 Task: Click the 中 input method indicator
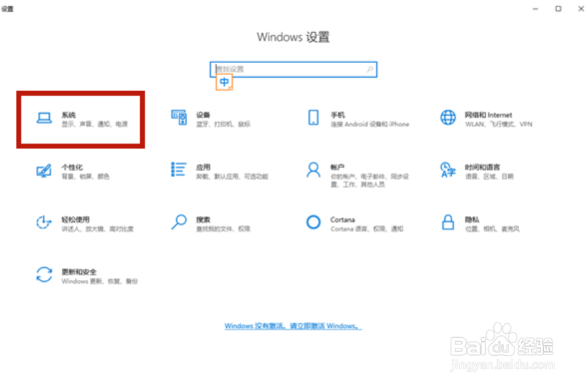click(x=224, y=82)
